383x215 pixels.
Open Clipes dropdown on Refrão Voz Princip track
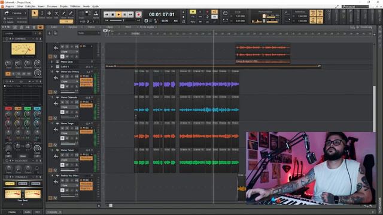(x=69, y=185)
